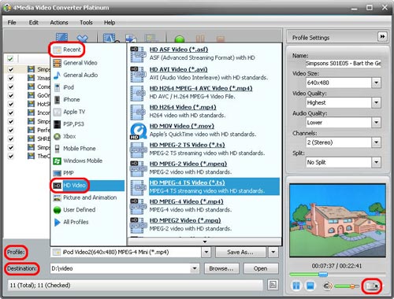394x299 pixels.
Task: Click the blue X Remove toolbar icon
Action: [82, 39]
